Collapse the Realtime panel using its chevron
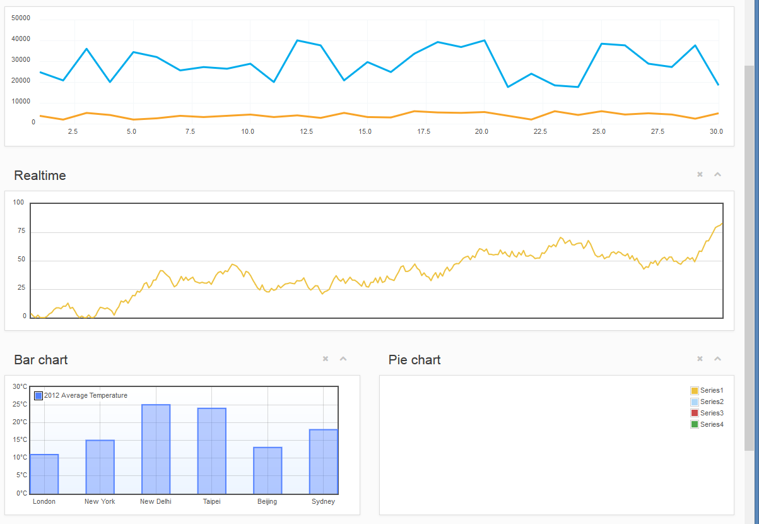759x524 pixels. [x=717, y=174]
